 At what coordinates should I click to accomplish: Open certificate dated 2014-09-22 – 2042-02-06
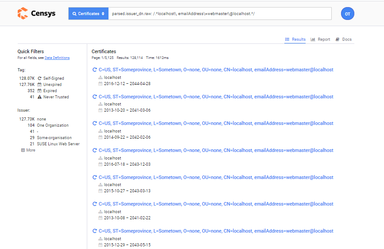[x=216, y=123]
